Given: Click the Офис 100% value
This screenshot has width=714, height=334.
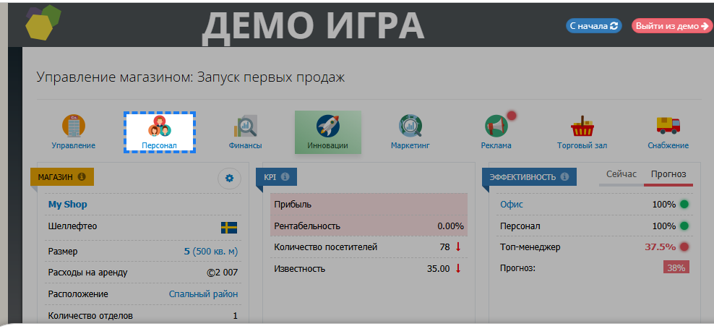Looking at the screenshot, I should click(664, 205).
